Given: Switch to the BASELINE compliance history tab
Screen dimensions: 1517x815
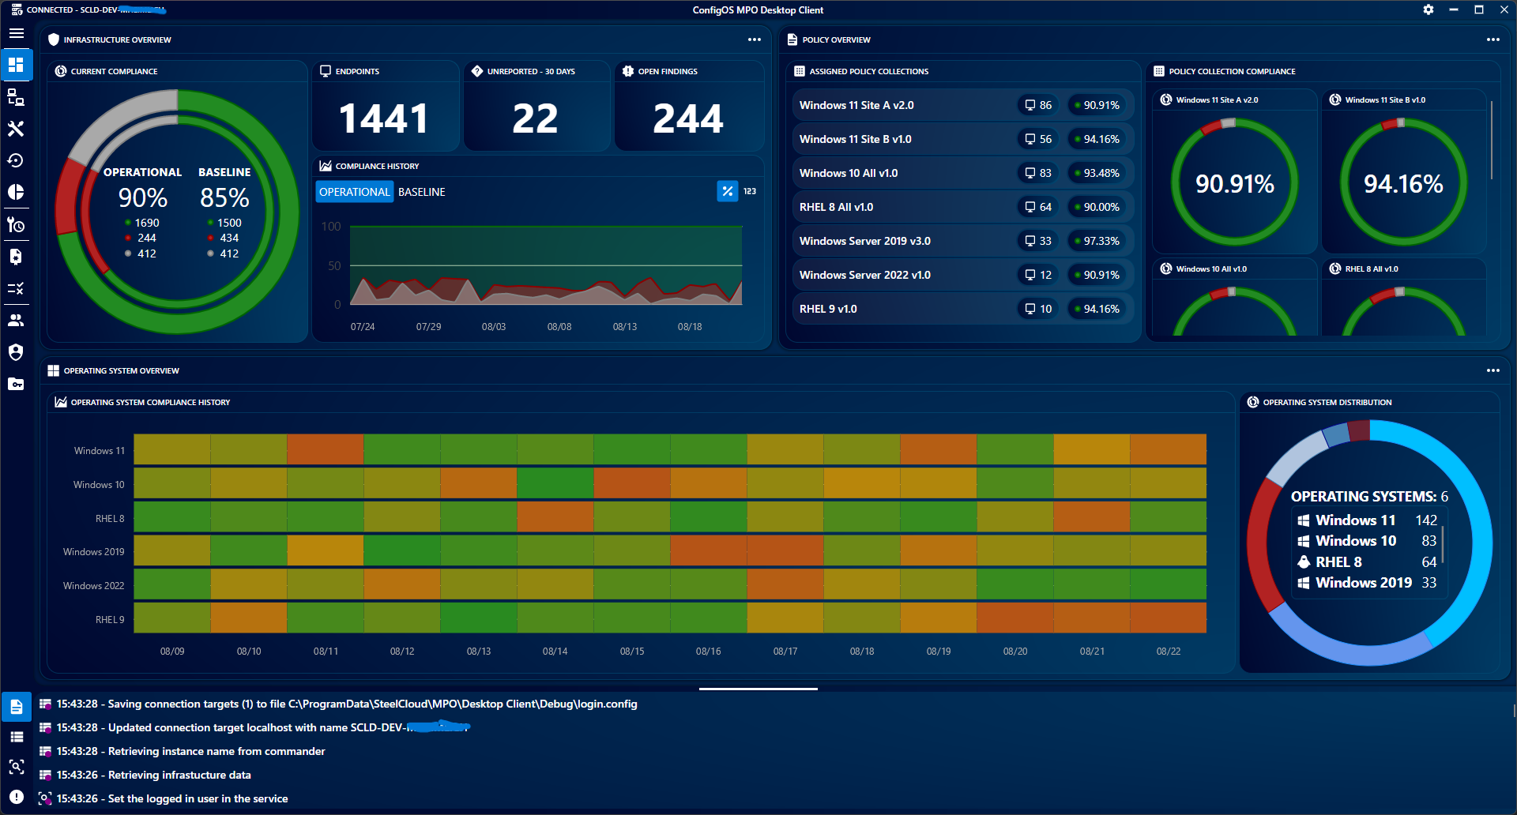Looking at the screenshot, I should click(x=421, y=192).
